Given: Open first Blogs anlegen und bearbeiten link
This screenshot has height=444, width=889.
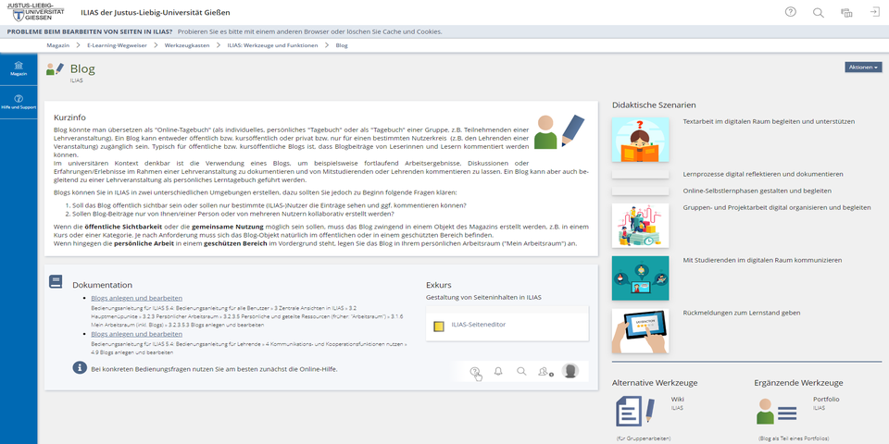Looking at the screenshot, I should (x=137, y=298).
